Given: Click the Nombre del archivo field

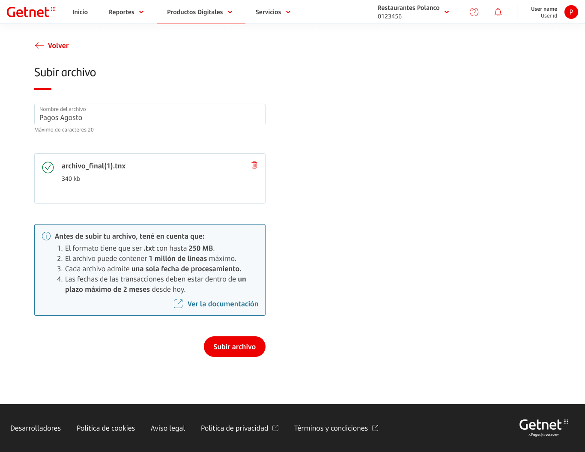Looking at the screenshot, I should pos(150,117).
